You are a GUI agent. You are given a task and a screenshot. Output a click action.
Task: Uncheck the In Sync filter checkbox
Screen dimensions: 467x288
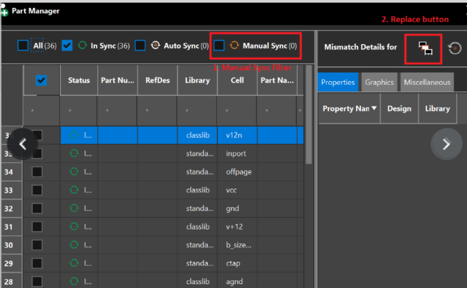67,46
